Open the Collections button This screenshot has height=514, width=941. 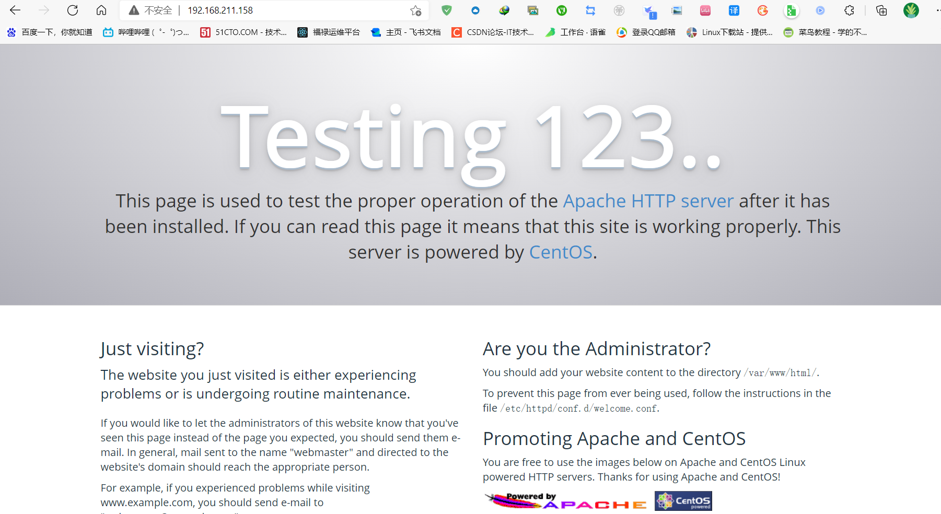[881, 10]
